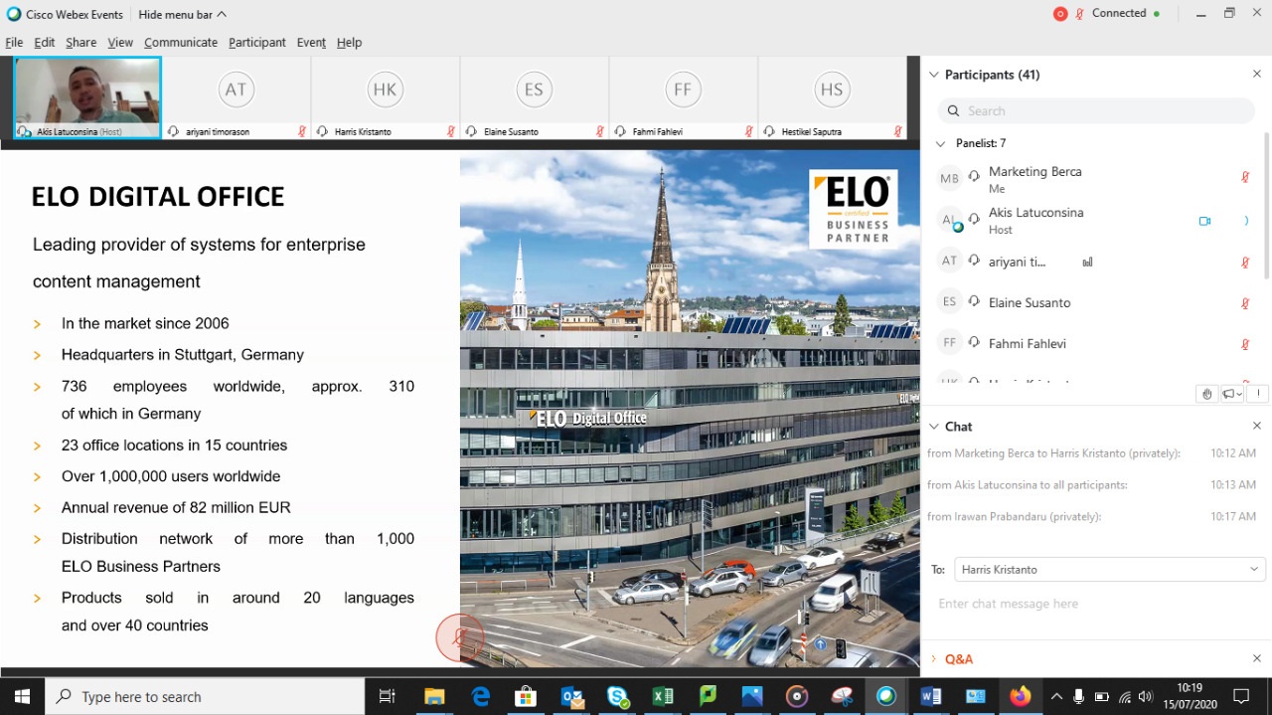
Task: Click the poll bars icon beside ariyani
Action: 1087,263
